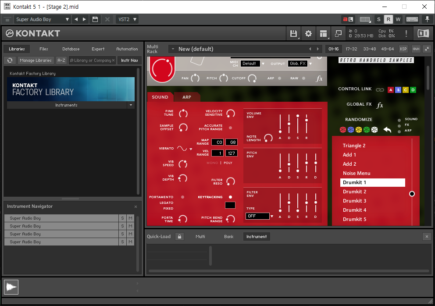Click the host pin window icon
435x306 pixels.
[x=427, y=19]
